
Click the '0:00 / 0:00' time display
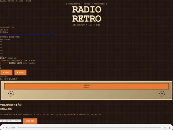pyautogui.click(x=11, y=128)
